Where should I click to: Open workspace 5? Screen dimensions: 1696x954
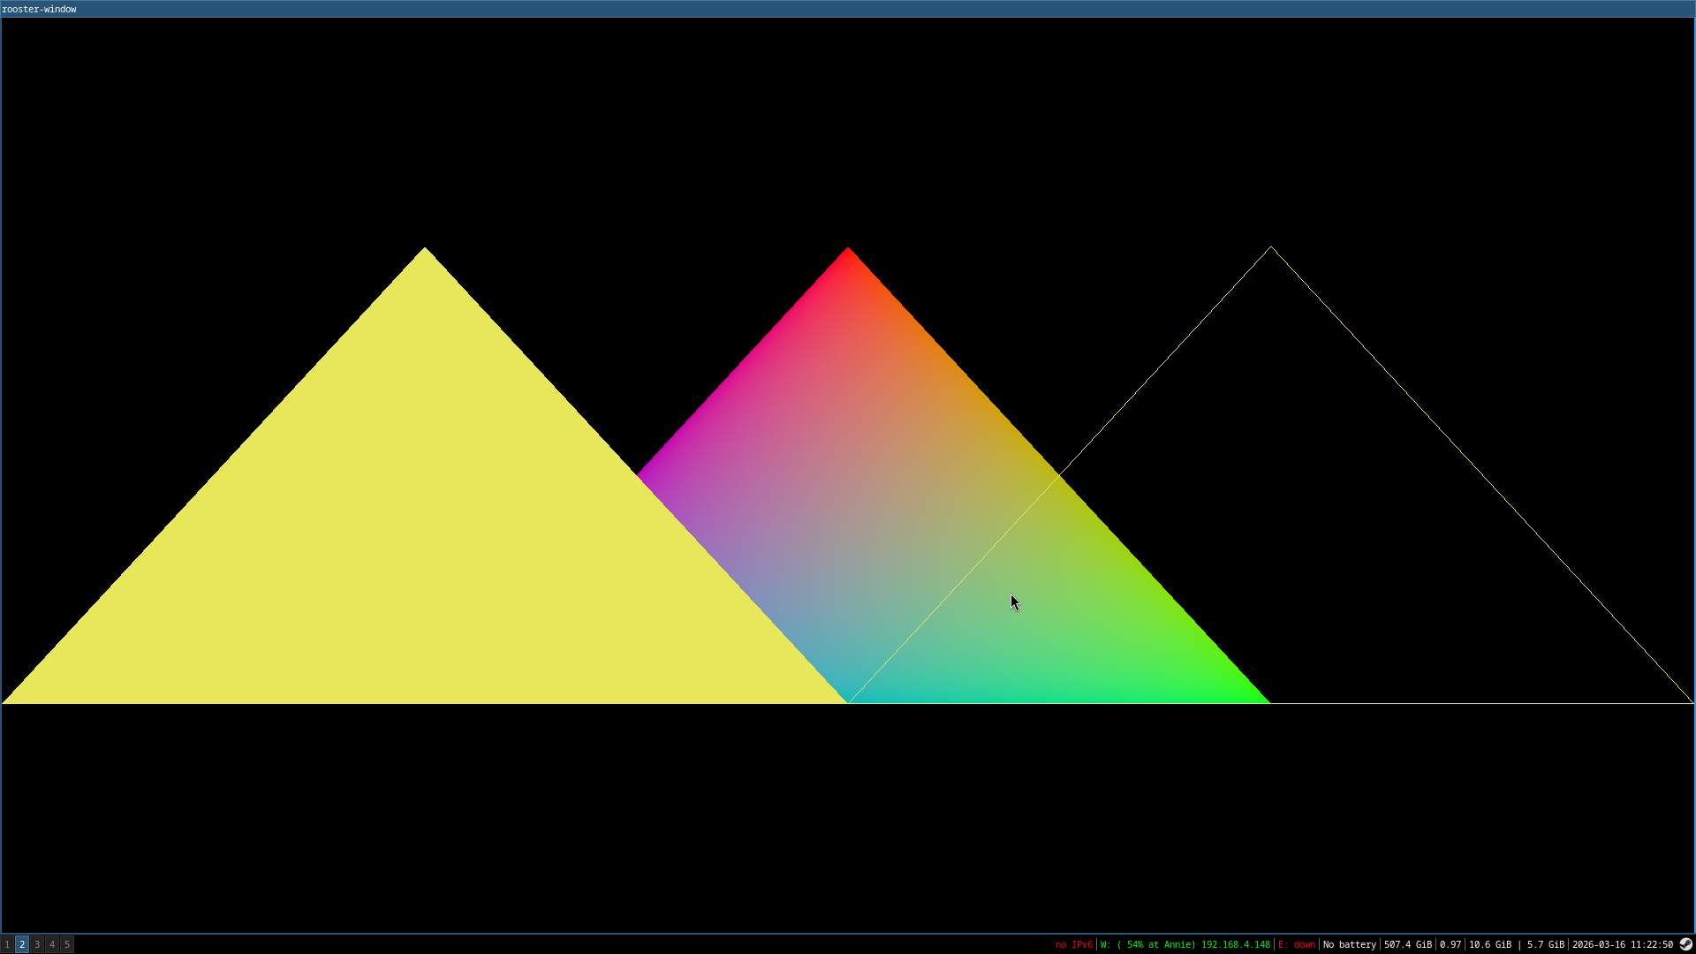pyautogui.click(x=67, y=944)
